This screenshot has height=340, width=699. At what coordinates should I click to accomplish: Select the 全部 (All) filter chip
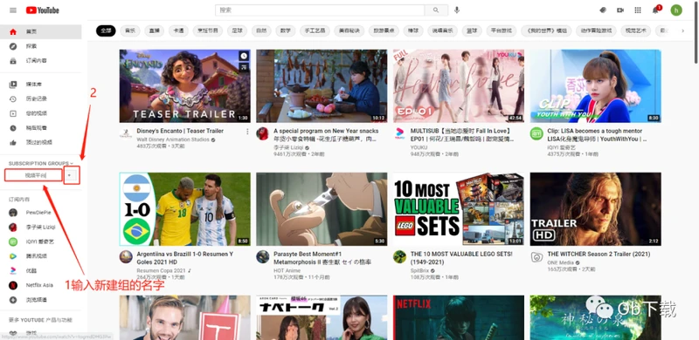point(106,31)
